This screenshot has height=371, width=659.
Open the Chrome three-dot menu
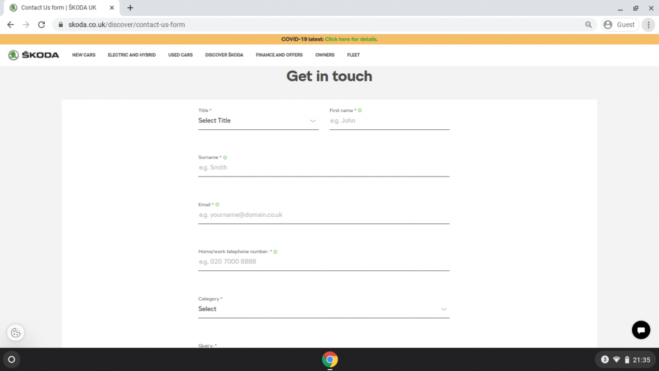coord(648,25)
